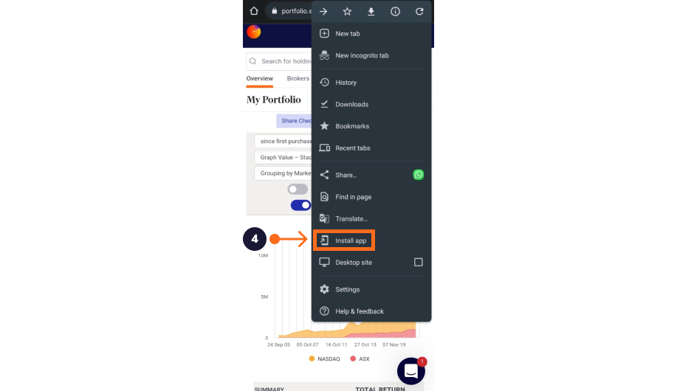Click the Share Checker button
677x391 pixels.
[294, 121]
